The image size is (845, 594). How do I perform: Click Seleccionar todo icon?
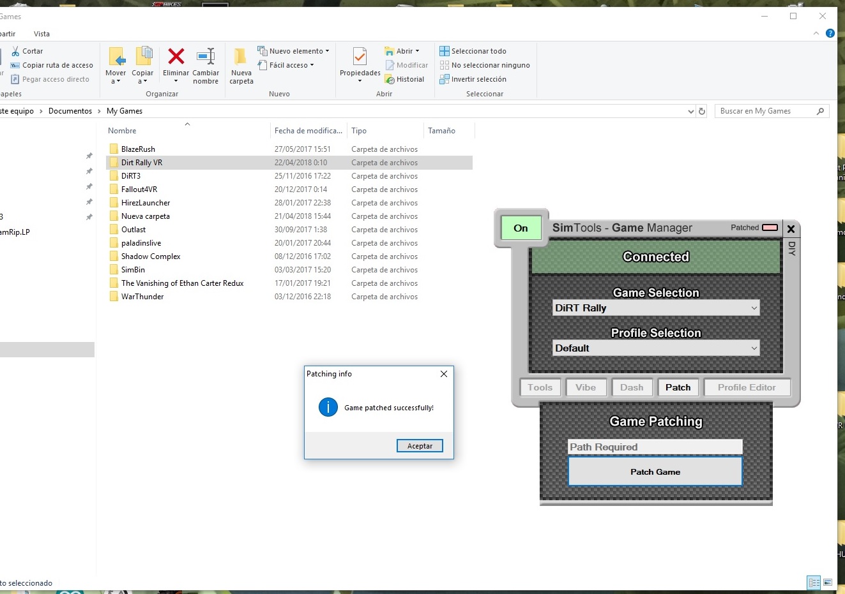tap(445, 51)
